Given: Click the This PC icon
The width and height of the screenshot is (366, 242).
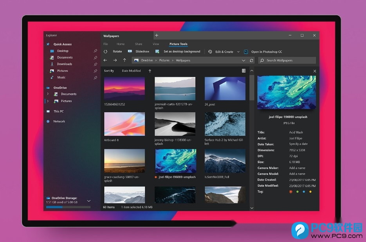Looking at the screenshot, I should pyautogui.click(x=48, y=112).
